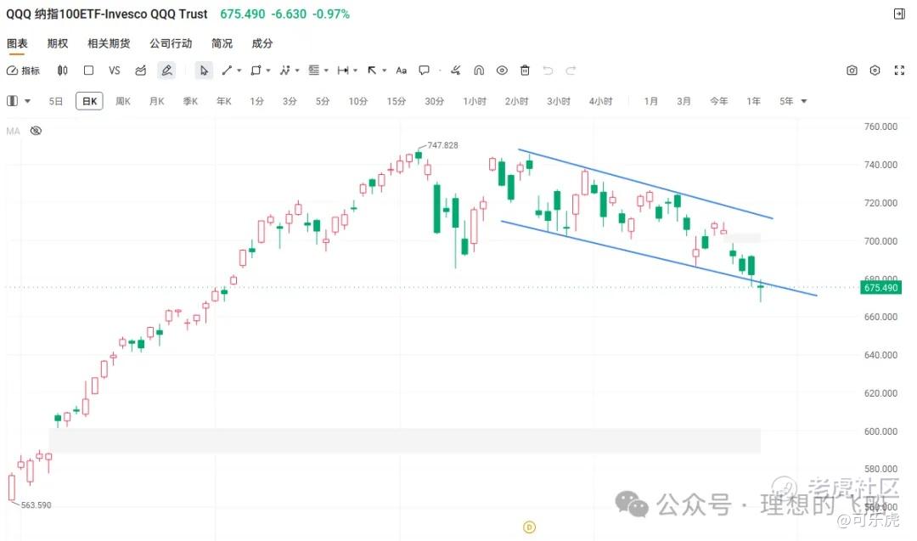Select the 3分 interval
Viewport: 917px width, 541px height.
[x=290, y=101]
